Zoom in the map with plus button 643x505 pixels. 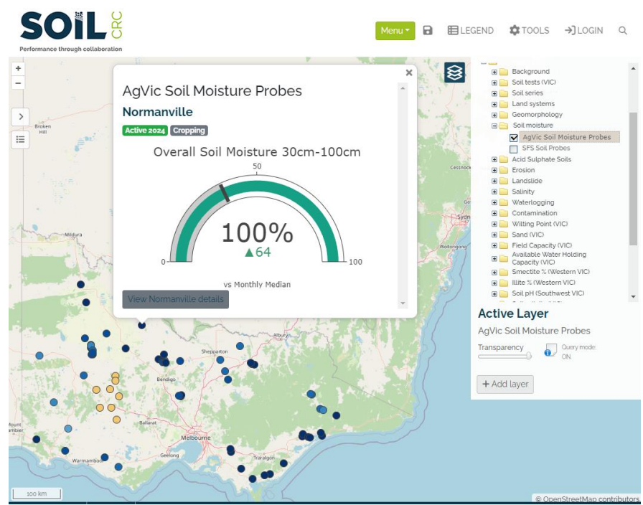tap(19, 69)
